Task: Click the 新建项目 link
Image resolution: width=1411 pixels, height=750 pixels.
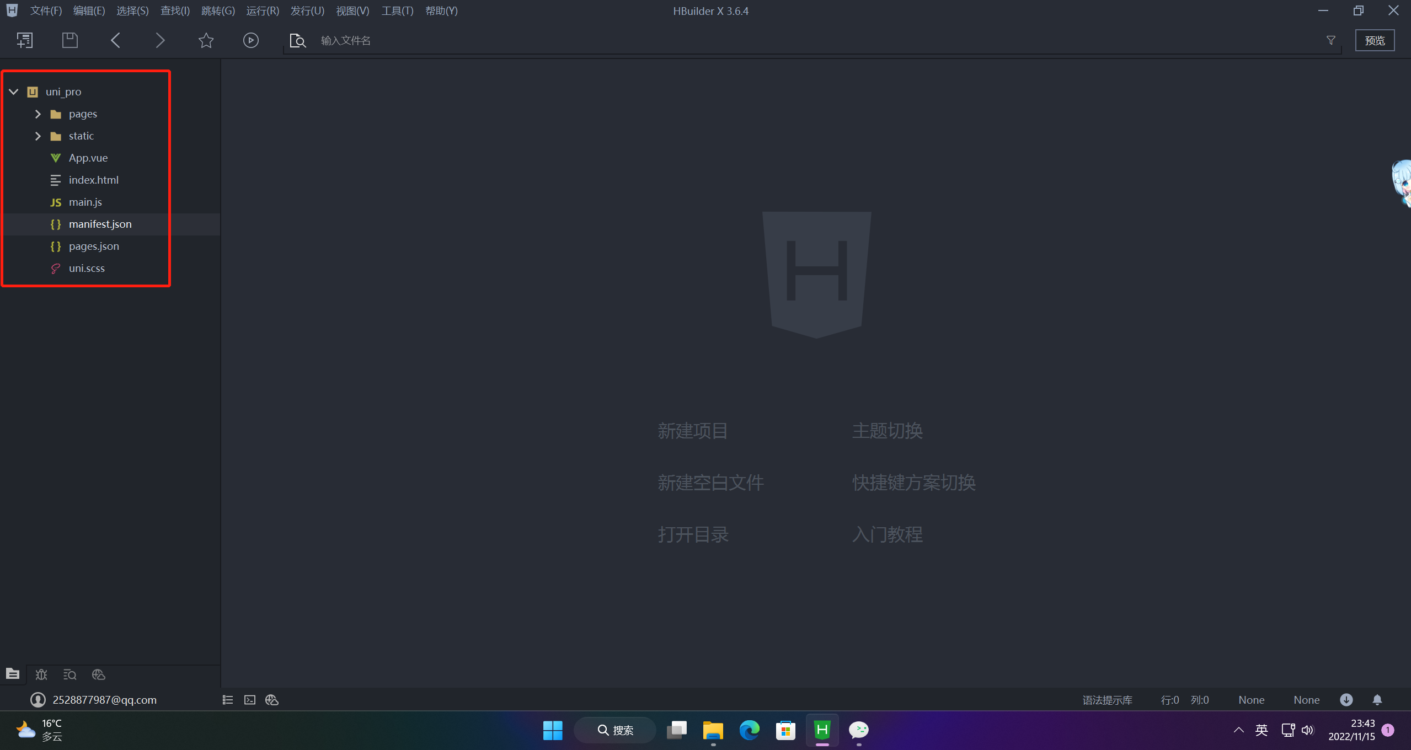Action: (x=692, y=431)
